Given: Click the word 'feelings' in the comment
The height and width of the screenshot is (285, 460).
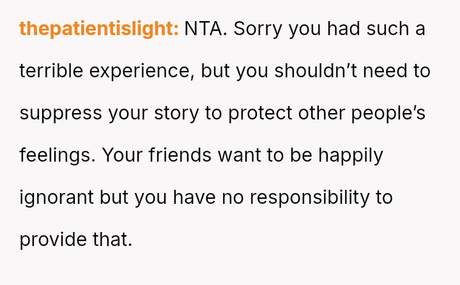Looking at the screenshot, I should pyautogui.click(x=57, y=155).
